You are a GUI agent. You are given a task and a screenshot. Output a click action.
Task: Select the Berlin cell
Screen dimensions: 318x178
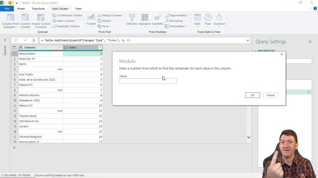point(41,64)
